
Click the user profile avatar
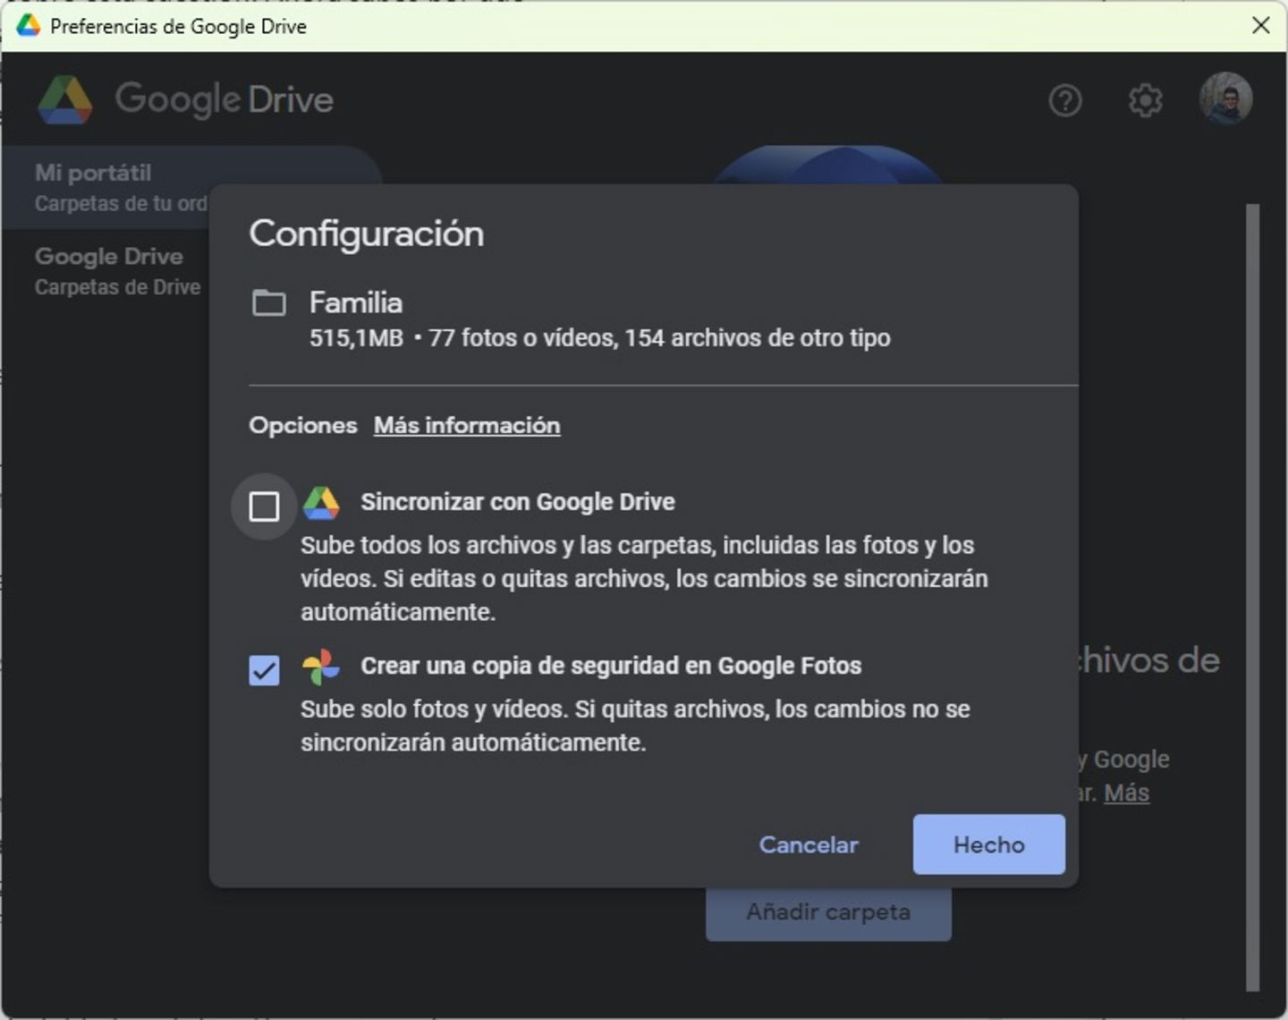1225,98
